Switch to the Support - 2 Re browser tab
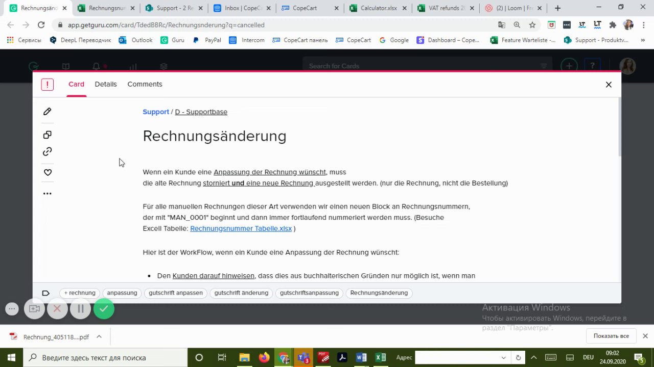 tap(175, 8)
